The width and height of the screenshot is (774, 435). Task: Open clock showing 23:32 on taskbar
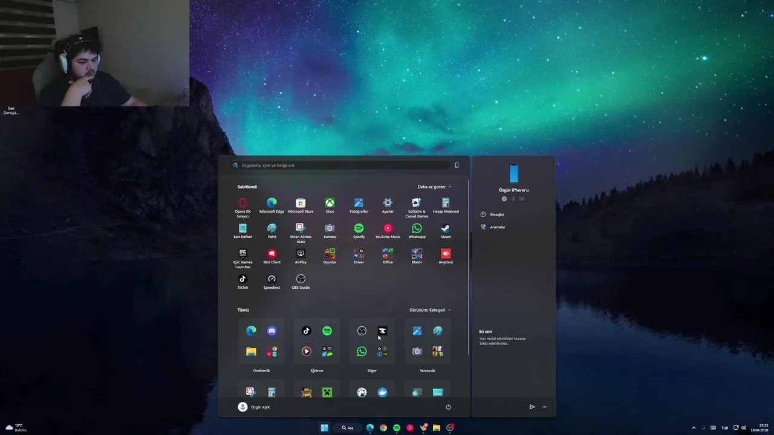tap(761, 428)
